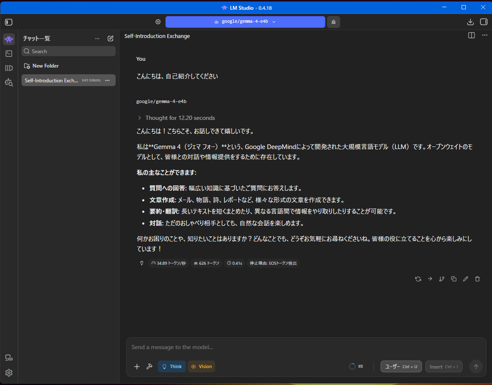Branch the conversation from this message
This screenshot has width=492, height=385.
pyautogui.click(x=442, y=279)
